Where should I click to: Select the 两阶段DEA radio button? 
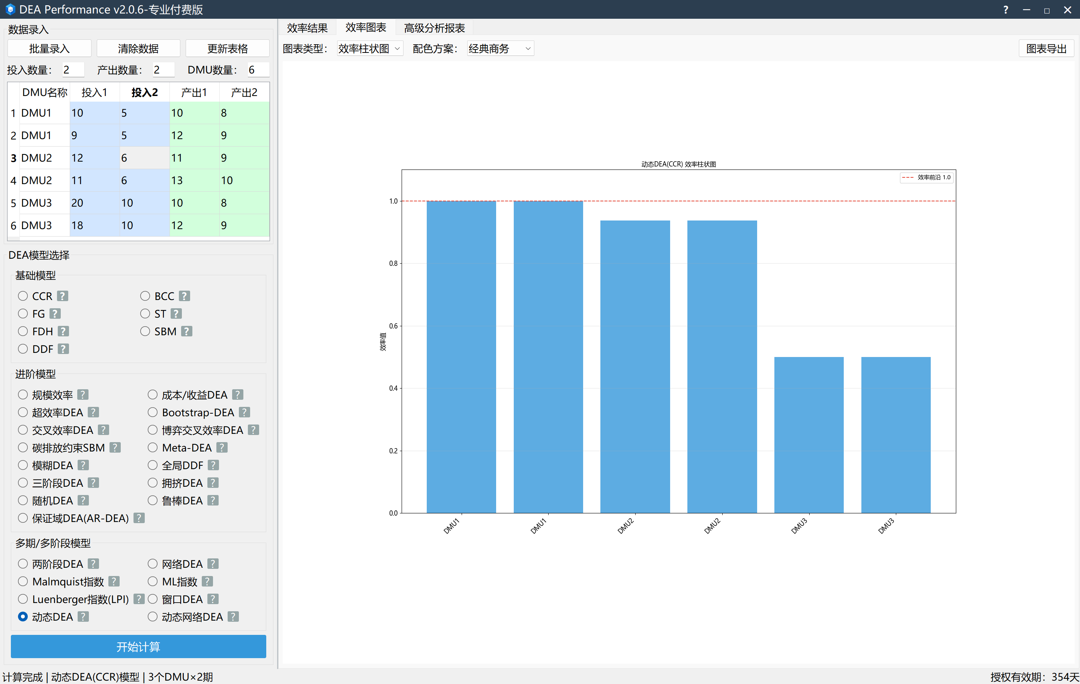coord(23,564)
